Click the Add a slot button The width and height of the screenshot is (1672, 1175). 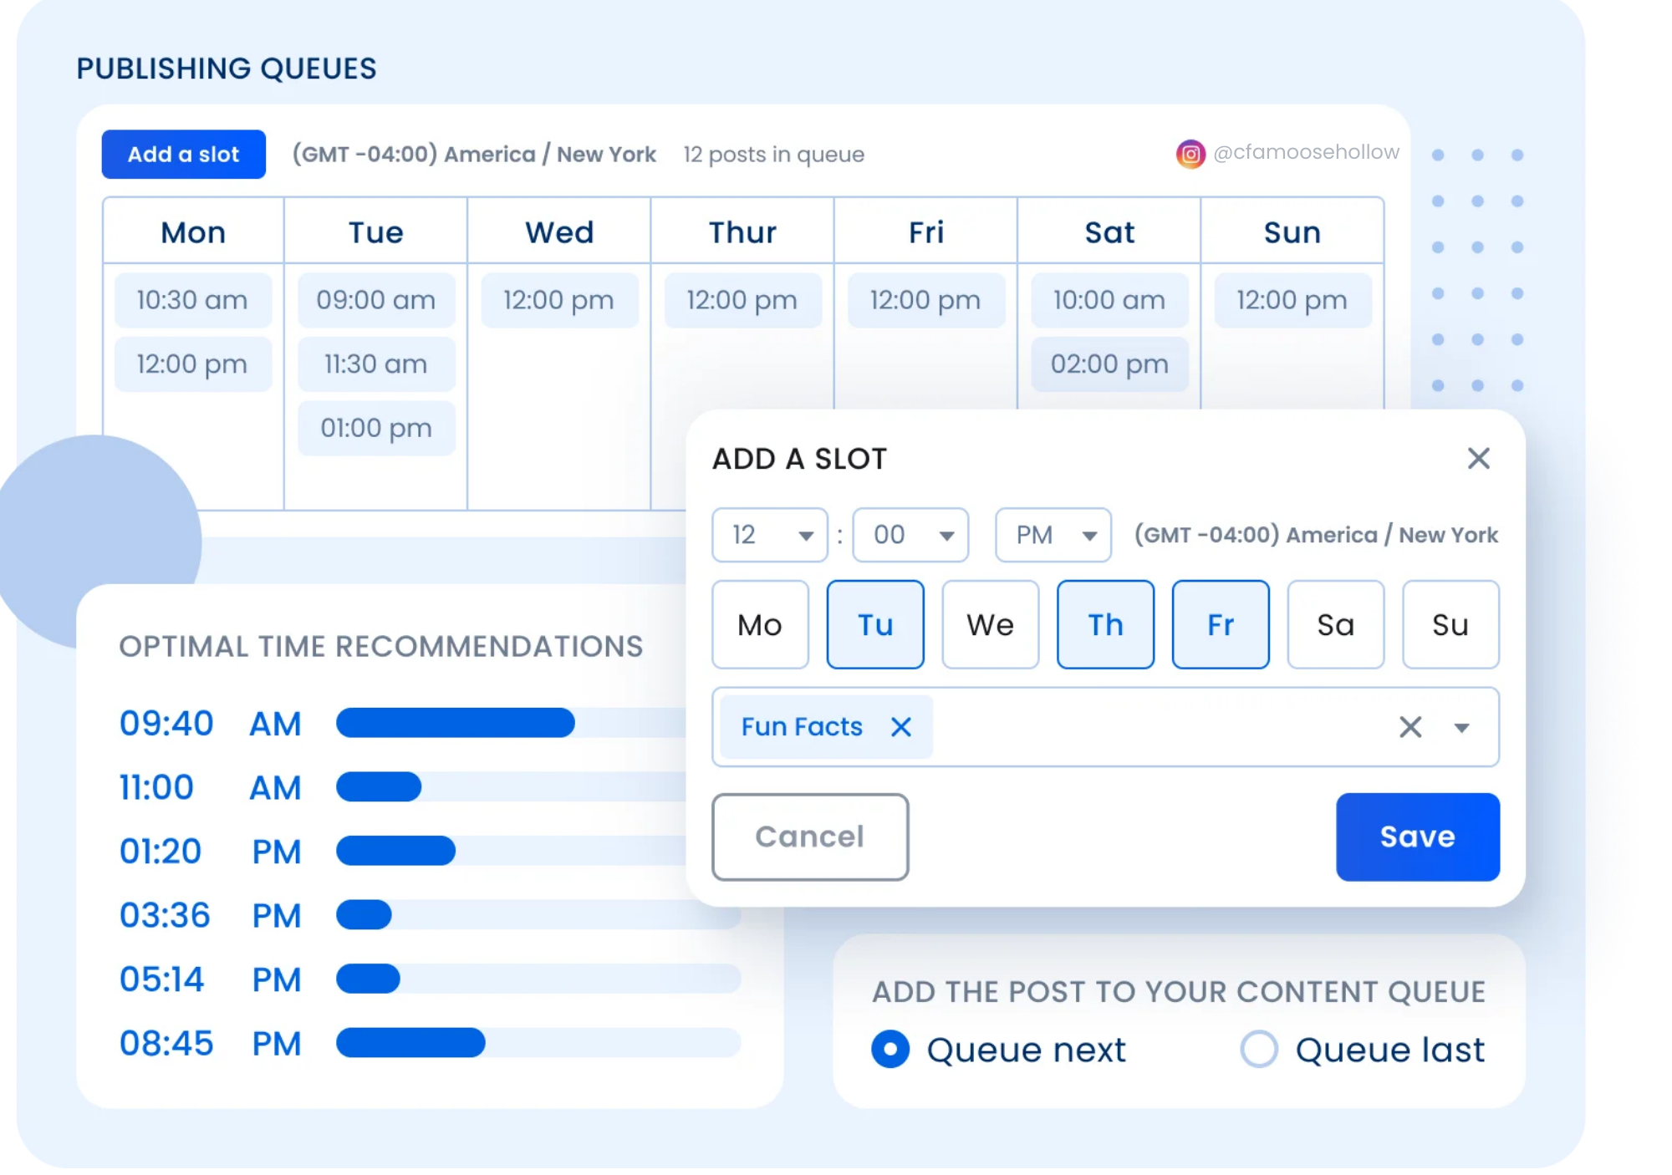pos(183,154)
